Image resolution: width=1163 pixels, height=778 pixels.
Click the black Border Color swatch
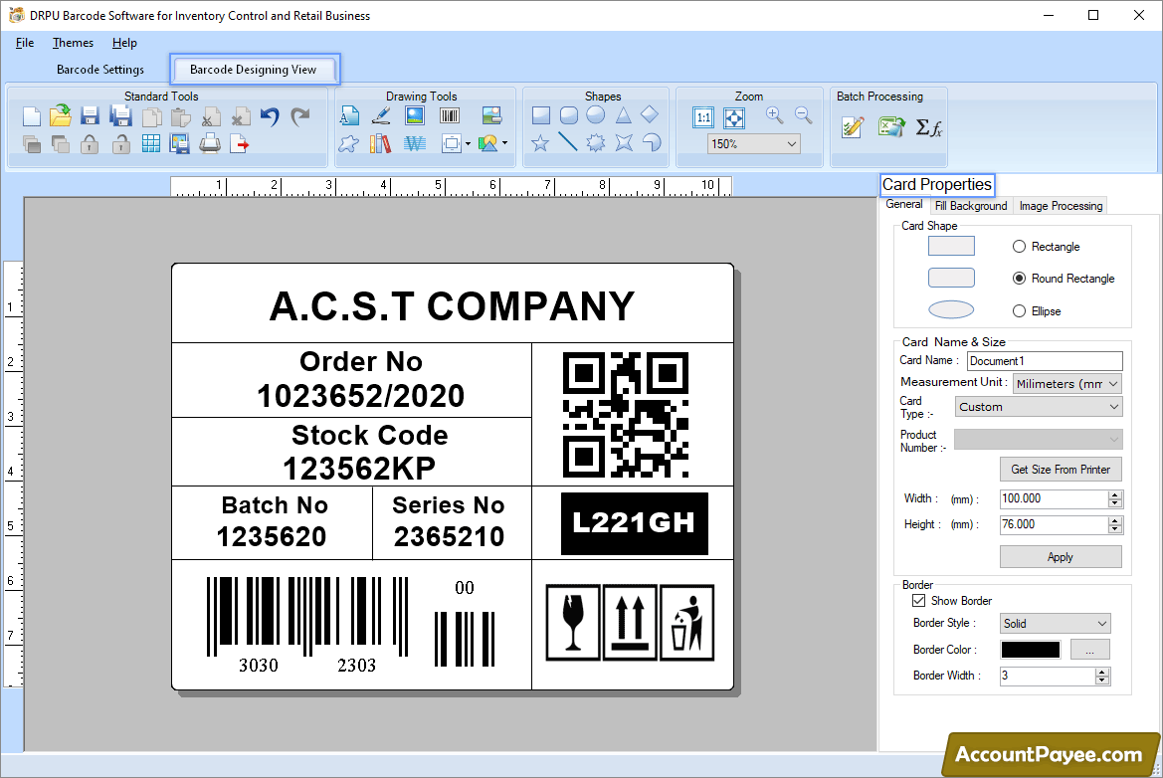pyautogui.click(x=1031, y=650)
